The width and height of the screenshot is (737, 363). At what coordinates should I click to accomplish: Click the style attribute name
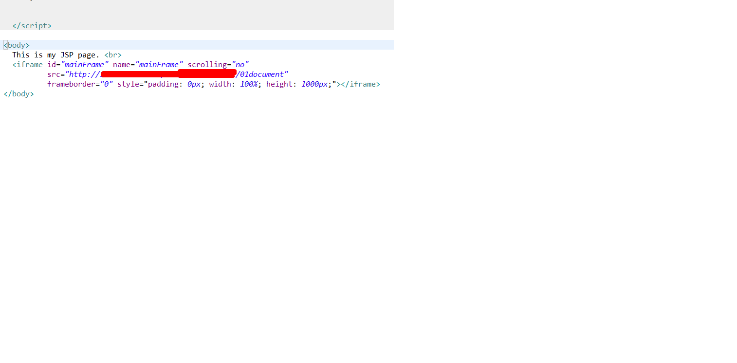[128, 84]
